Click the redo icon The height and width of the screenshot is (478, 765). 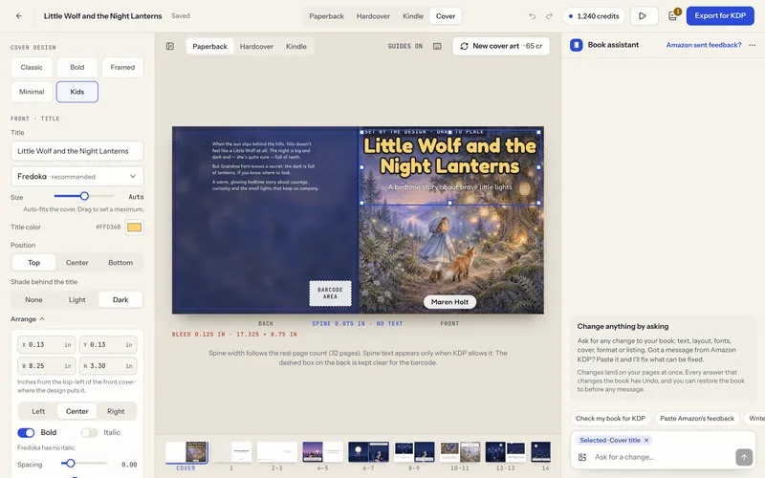click(x=549, y=16)
